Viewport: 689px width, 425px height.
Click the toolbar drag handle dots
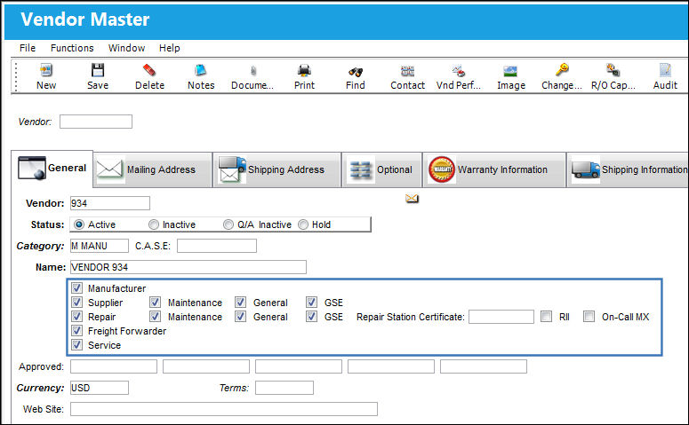[16, 77]
